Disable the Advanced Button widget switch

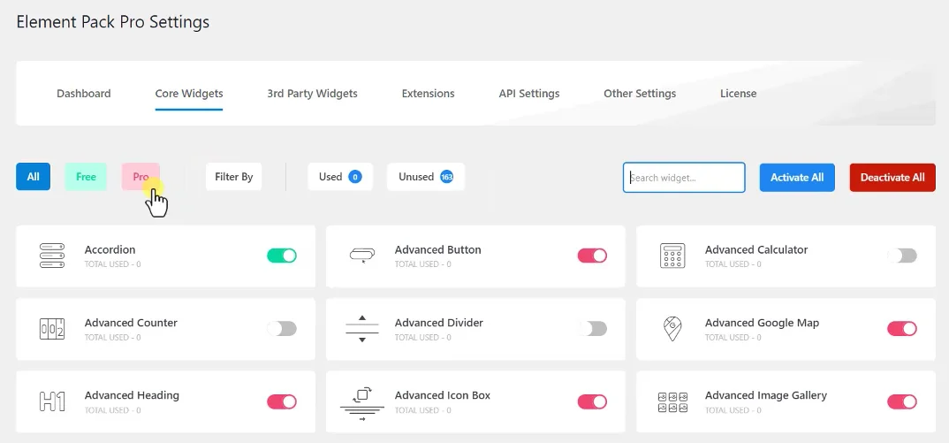pyautogui.click(x=592, y=256)
